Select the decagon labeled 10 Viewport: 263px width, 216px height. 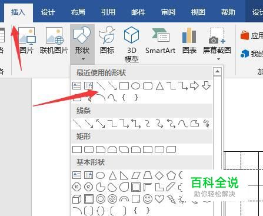(x=76, y=187)
